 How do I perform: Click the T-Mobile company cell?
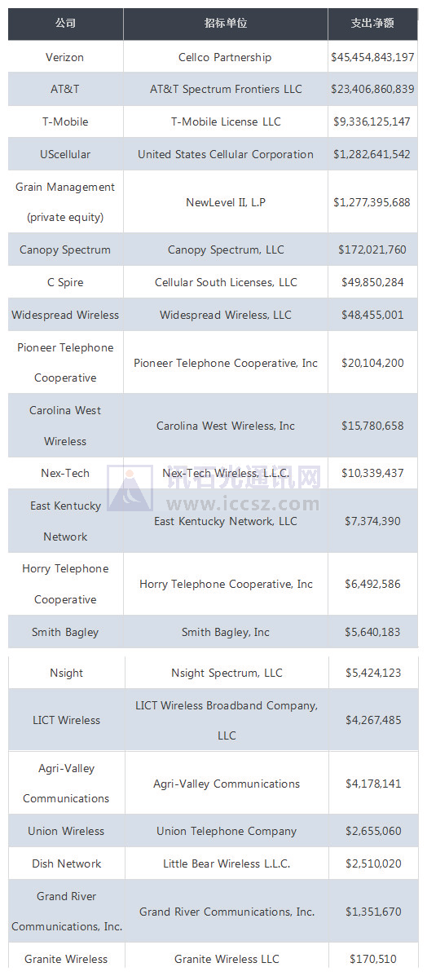(65, 121)
